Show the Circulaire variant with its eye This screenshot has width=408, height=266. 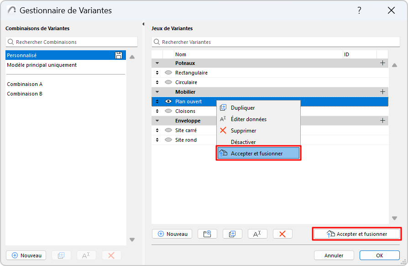(168, 82)
